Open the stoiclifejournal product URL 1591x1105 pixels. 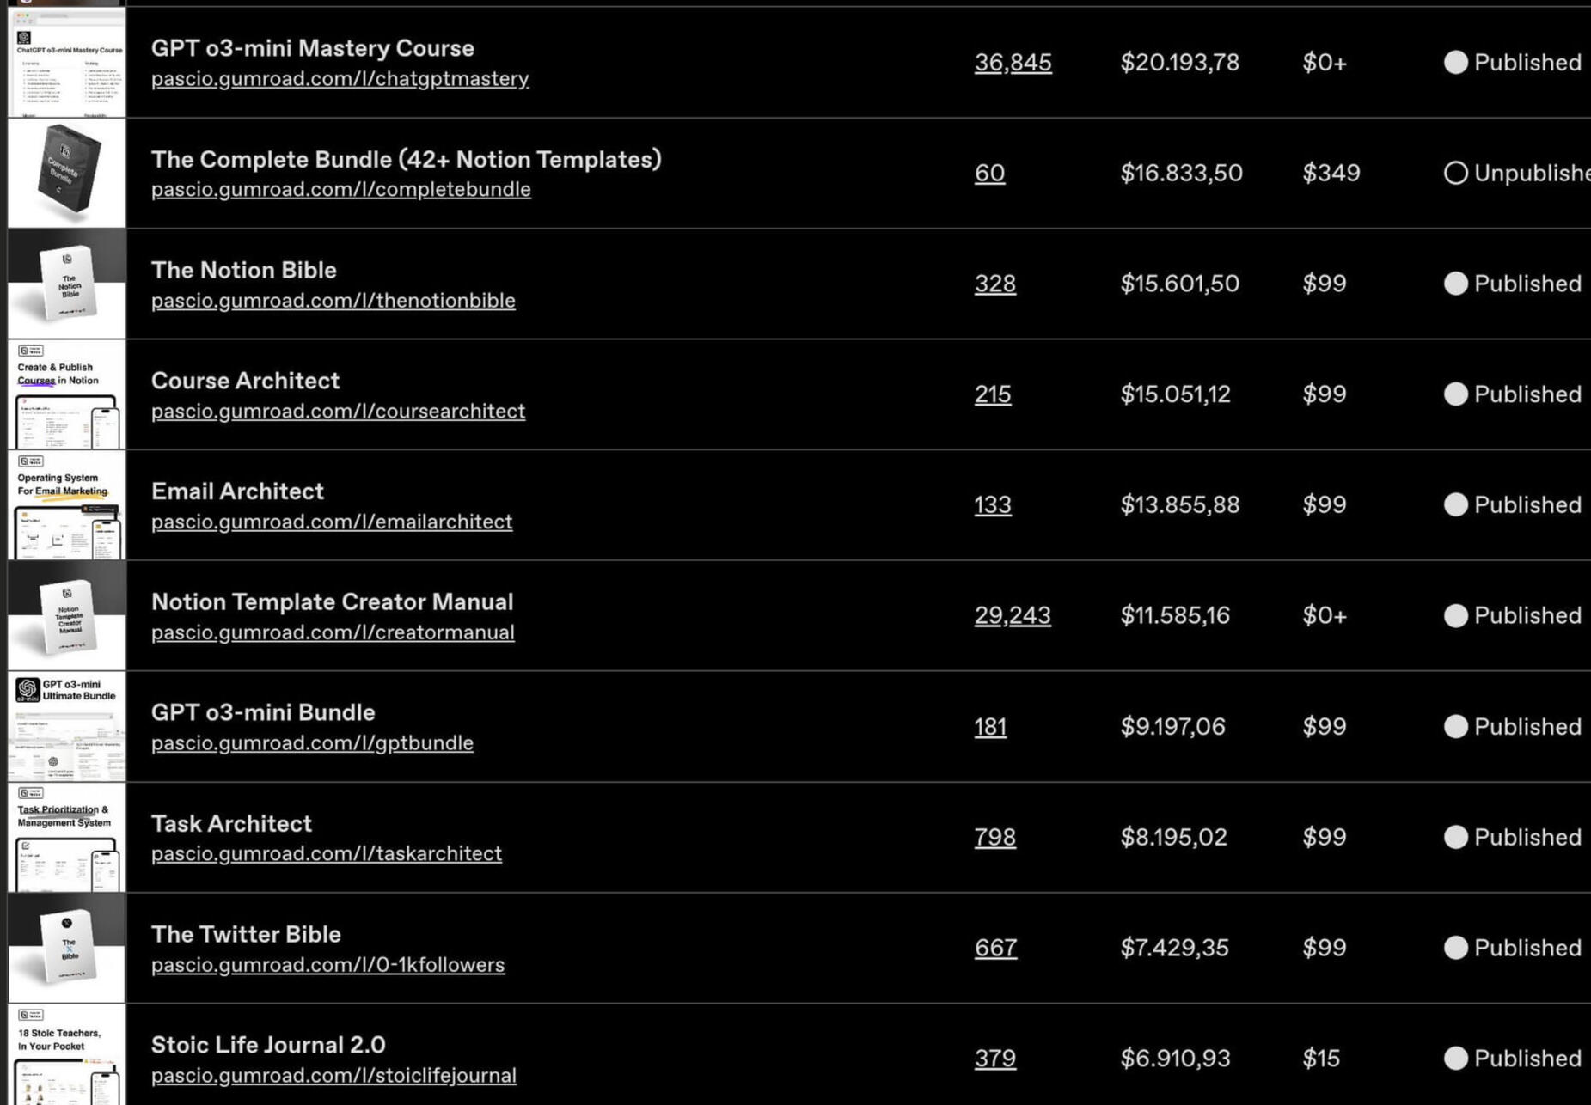pyautogui.click(x=333, y=1076)
